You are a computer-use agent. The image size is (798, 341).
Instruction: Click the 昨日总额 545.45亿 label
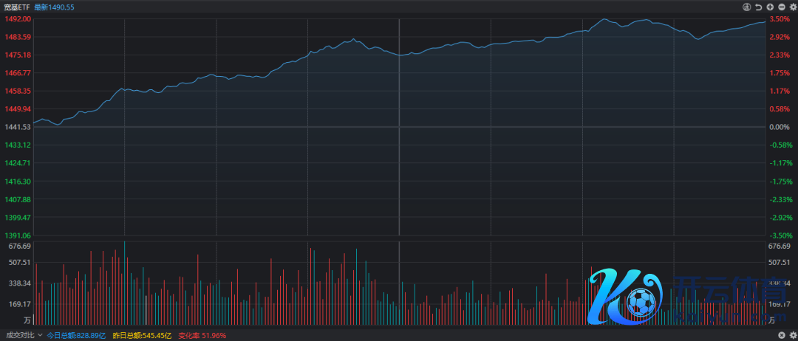(142, 335)
